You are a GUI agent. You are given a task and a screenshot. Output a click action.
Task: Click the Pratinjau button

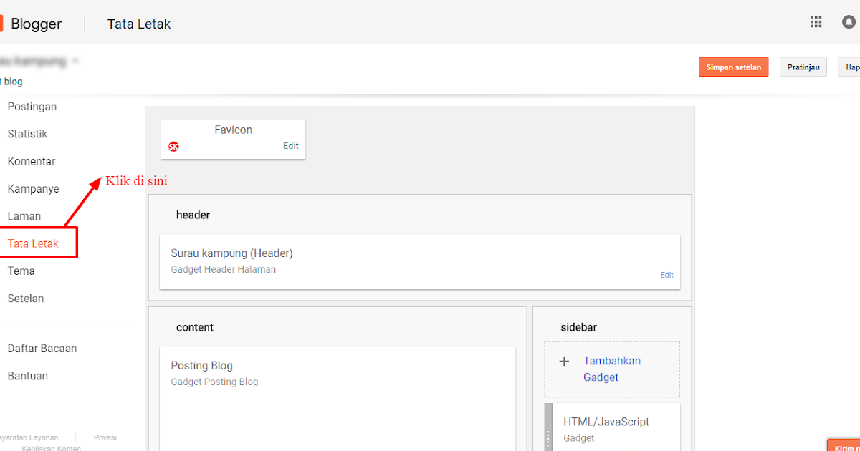803,67
